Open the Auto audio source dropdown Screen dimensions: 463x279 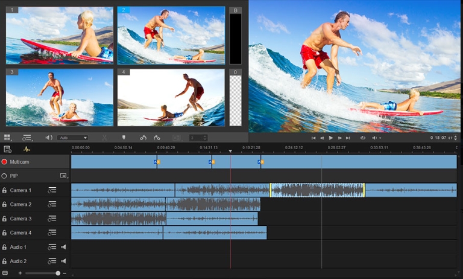click(73, 138)
